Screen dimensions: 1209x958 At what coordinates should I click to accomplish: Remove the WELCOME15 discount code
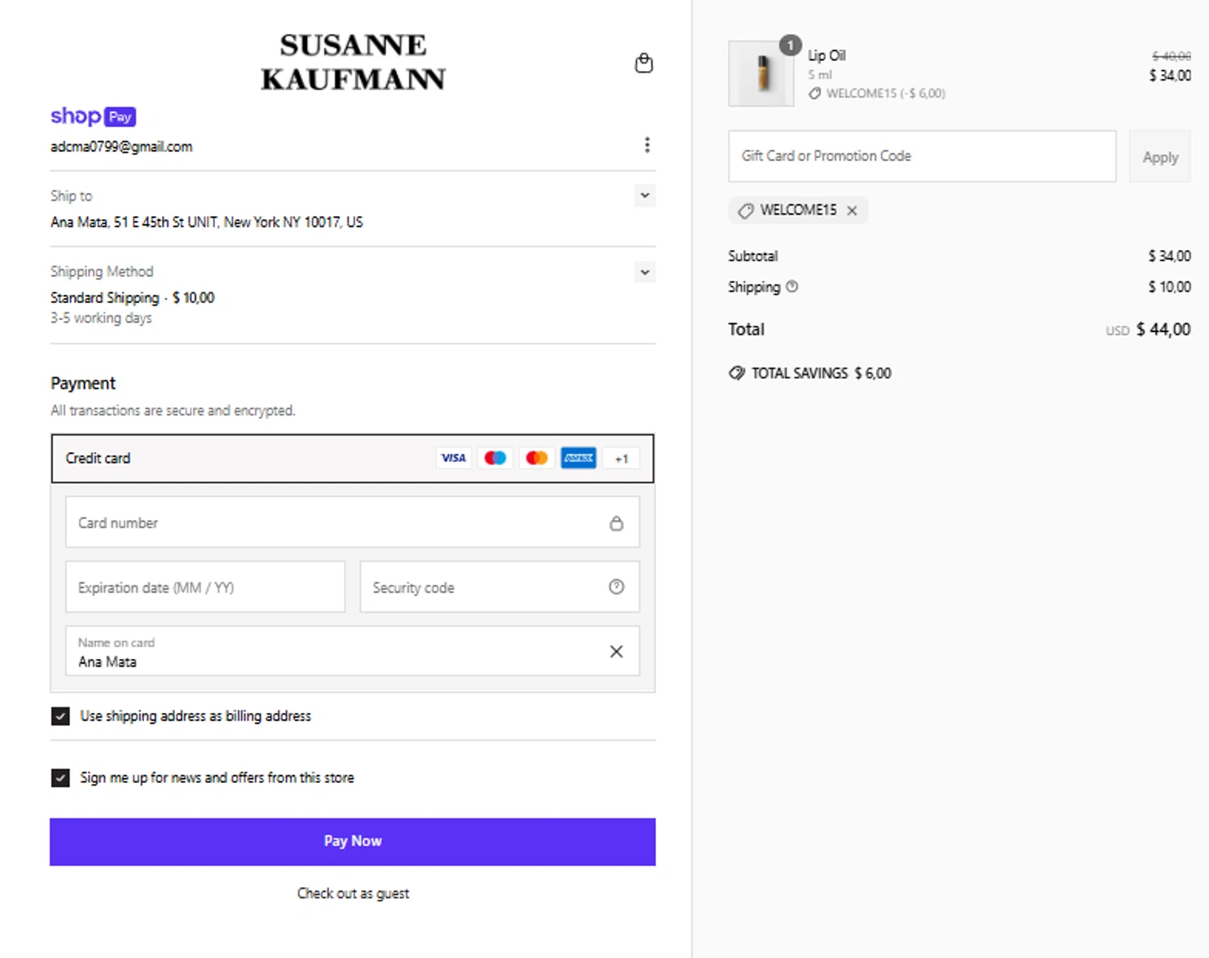coord(852,210)
